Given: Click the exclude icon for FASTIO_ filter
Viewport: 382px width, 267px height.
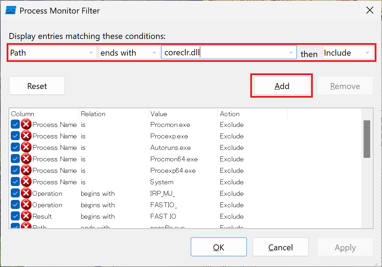Looking at the screenshot, I should click(x=26, y=205).
